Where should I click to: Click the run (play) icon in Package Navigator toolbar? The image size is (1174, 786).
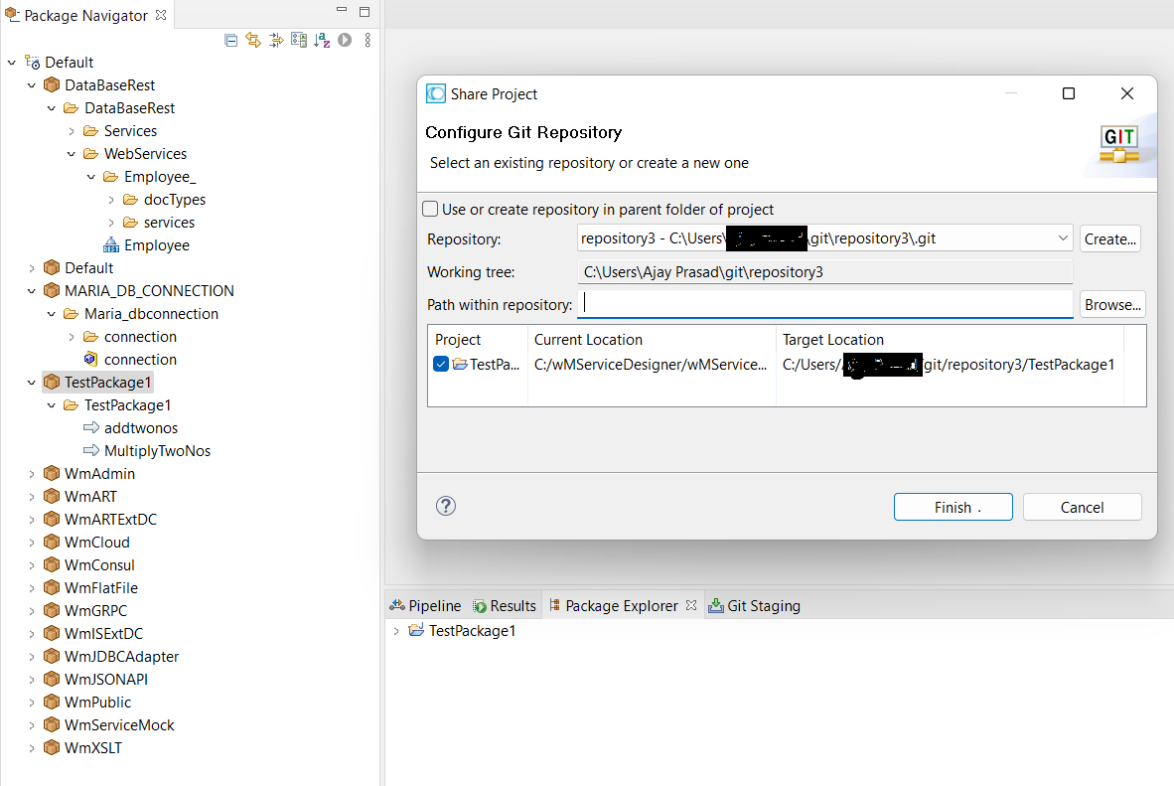tap(347, 40)
